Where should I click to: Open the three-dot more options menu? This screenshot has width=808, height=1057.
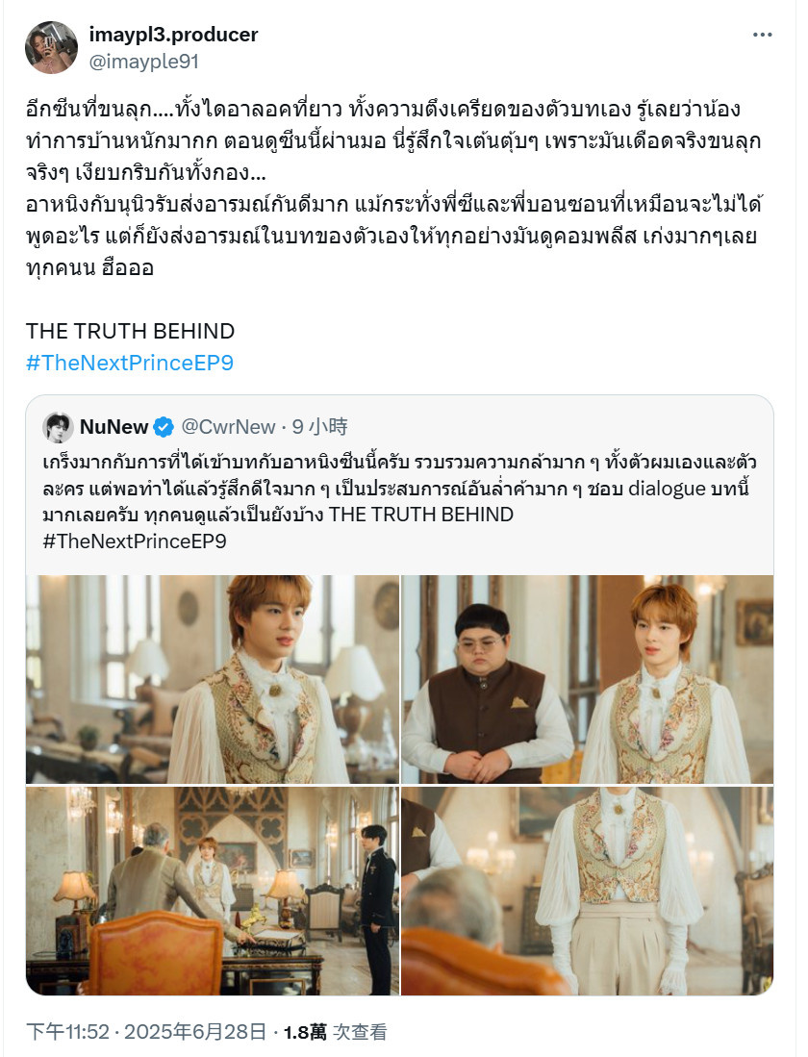[762, 35]
